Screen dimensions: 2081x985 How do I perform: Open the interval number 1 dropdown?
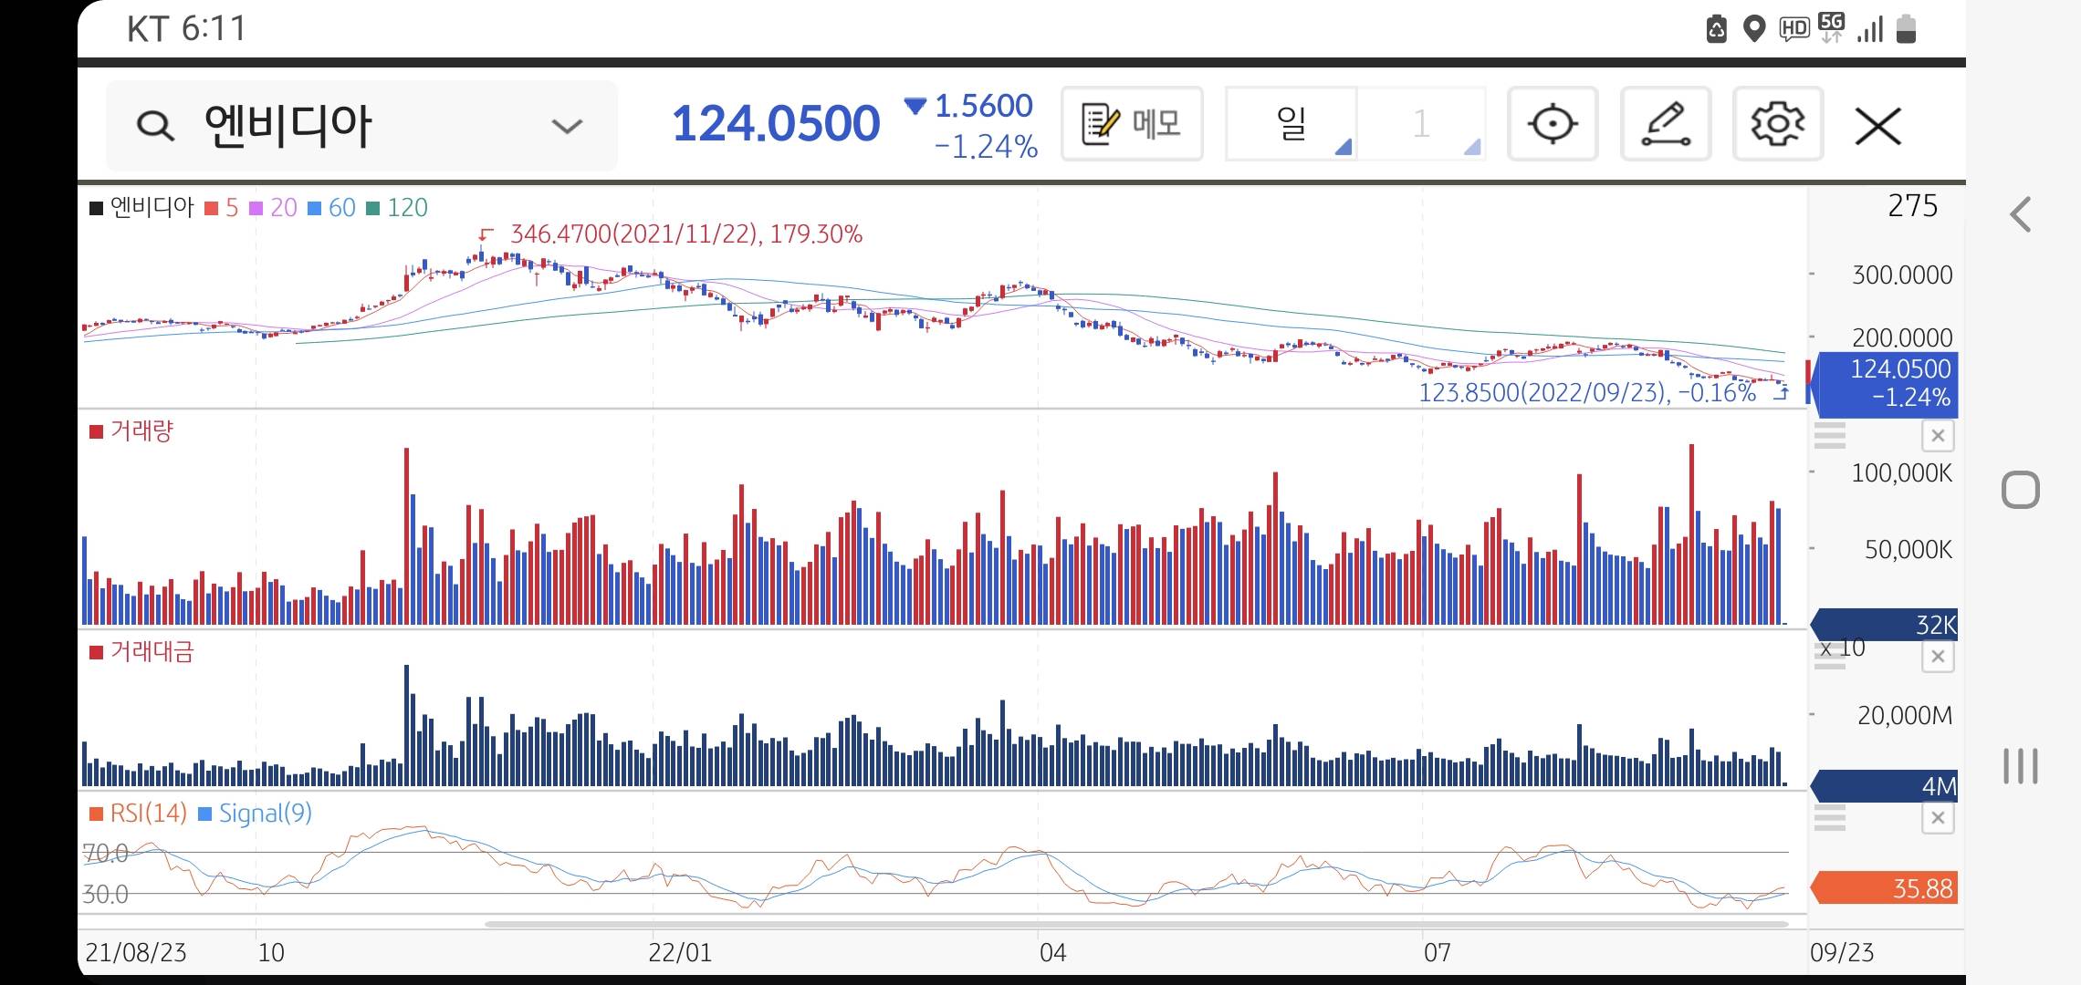(x=1421, y=124)
